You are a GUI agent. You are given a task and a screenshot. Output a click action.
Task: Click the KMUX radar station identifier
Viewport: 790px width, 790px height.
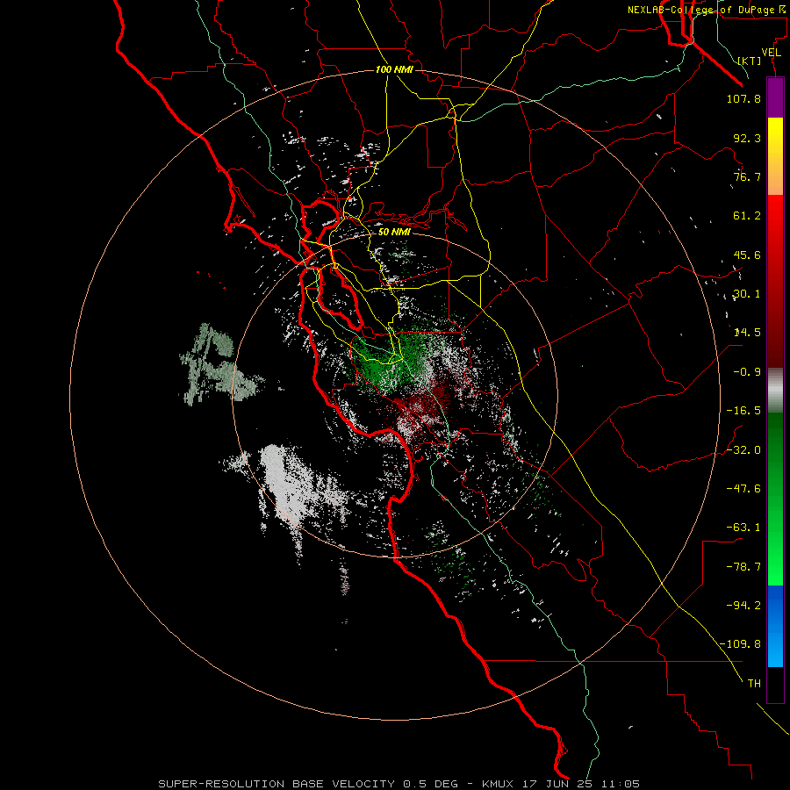(x=499, y=784)
